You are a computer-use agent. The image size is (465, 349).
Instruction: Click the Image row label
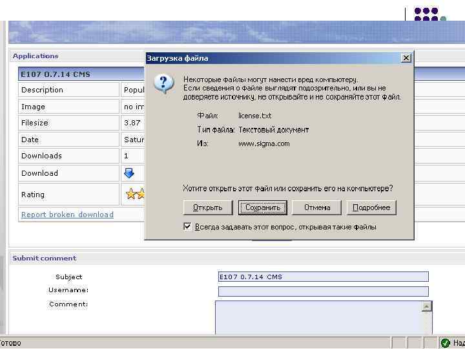[33, 107]
